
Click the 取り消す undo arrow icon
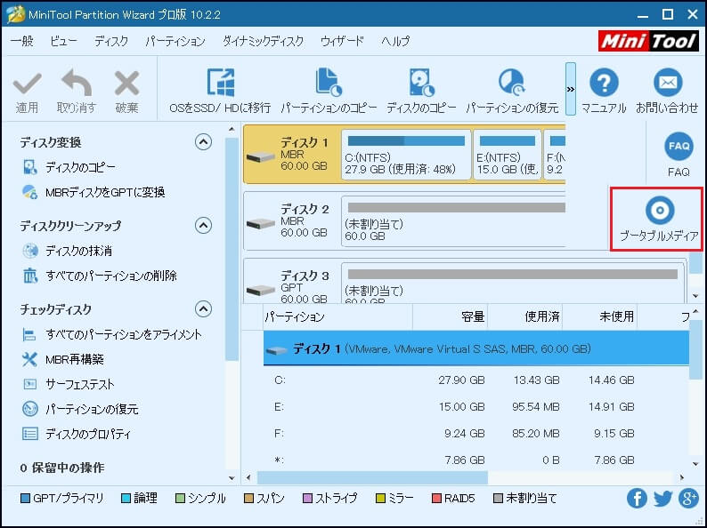tap(77, 83)
